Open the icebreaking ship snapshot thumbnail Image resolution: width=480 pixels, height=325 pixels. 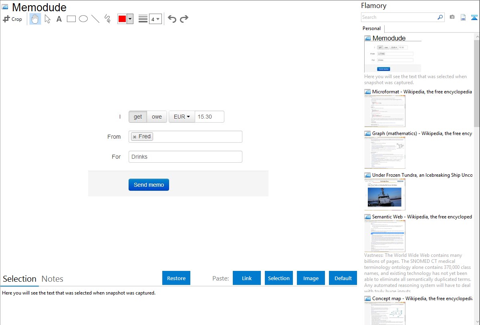385,194
